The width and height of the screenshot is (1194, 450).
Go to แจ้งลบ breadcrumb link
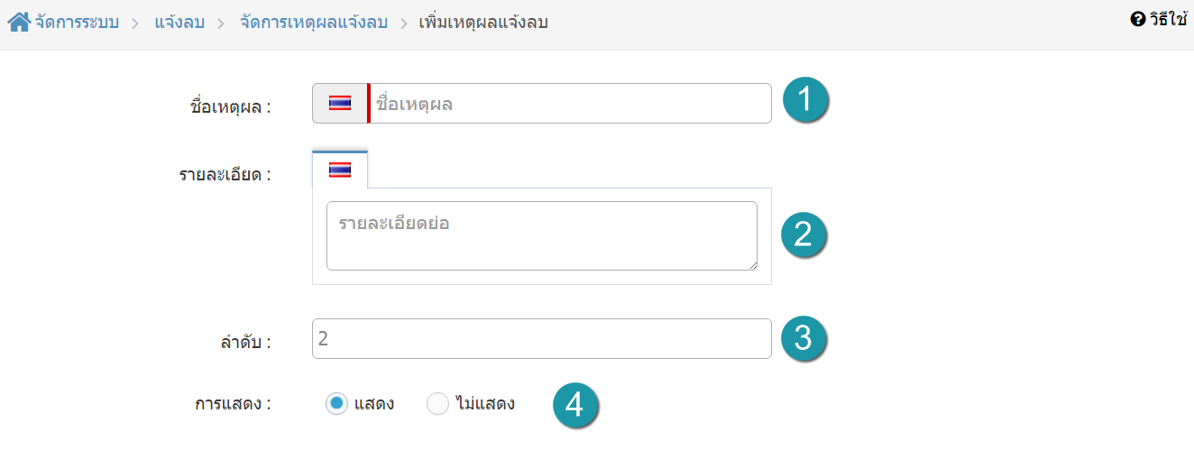[179, 23]
